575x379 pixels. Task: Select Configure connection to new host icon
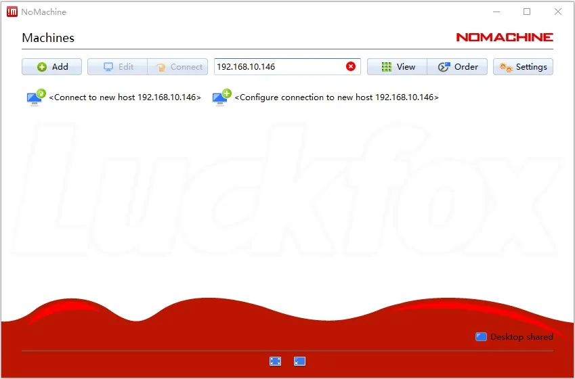click(222, 97)
